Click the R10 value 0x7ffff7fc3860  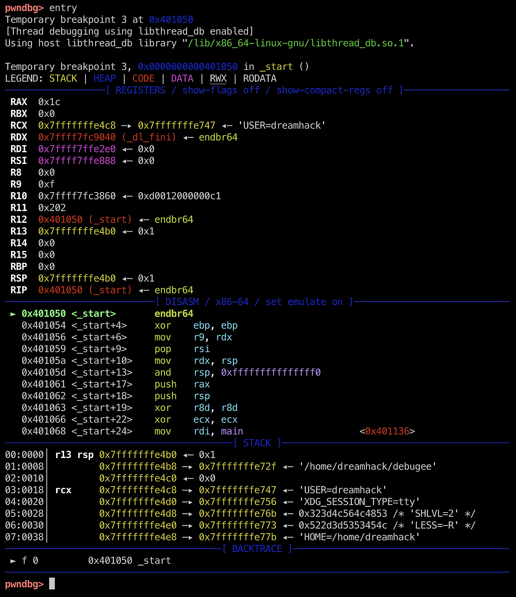click(x=77, y=196)
